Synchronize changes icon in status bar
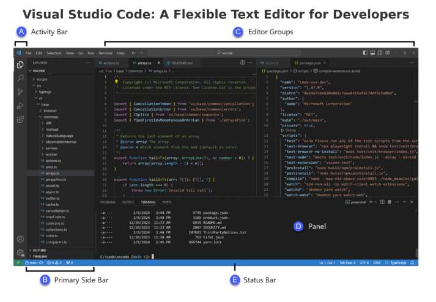Screen dimensions: 436x302 41,263
